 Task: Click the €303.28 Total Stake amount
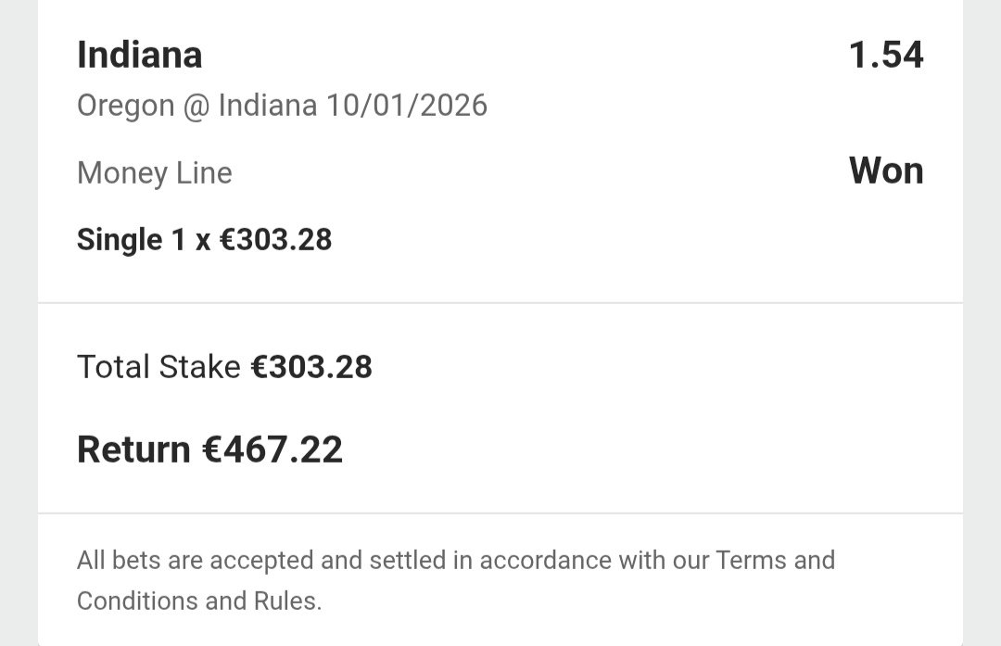tap(311, 367)
